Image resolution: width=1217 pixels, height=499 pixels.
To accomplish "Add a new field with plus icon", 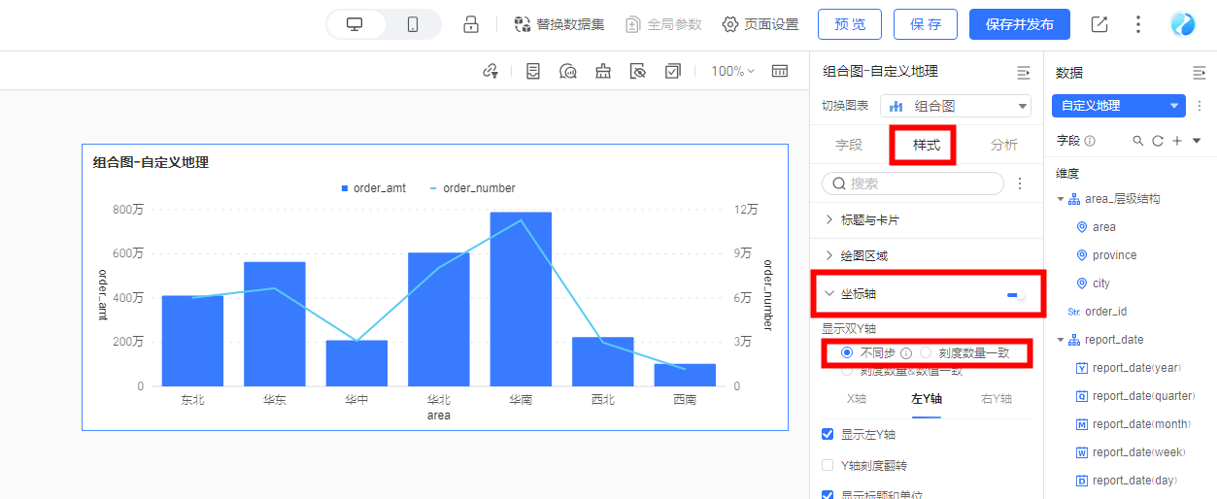I will [x=1177, y=141].
